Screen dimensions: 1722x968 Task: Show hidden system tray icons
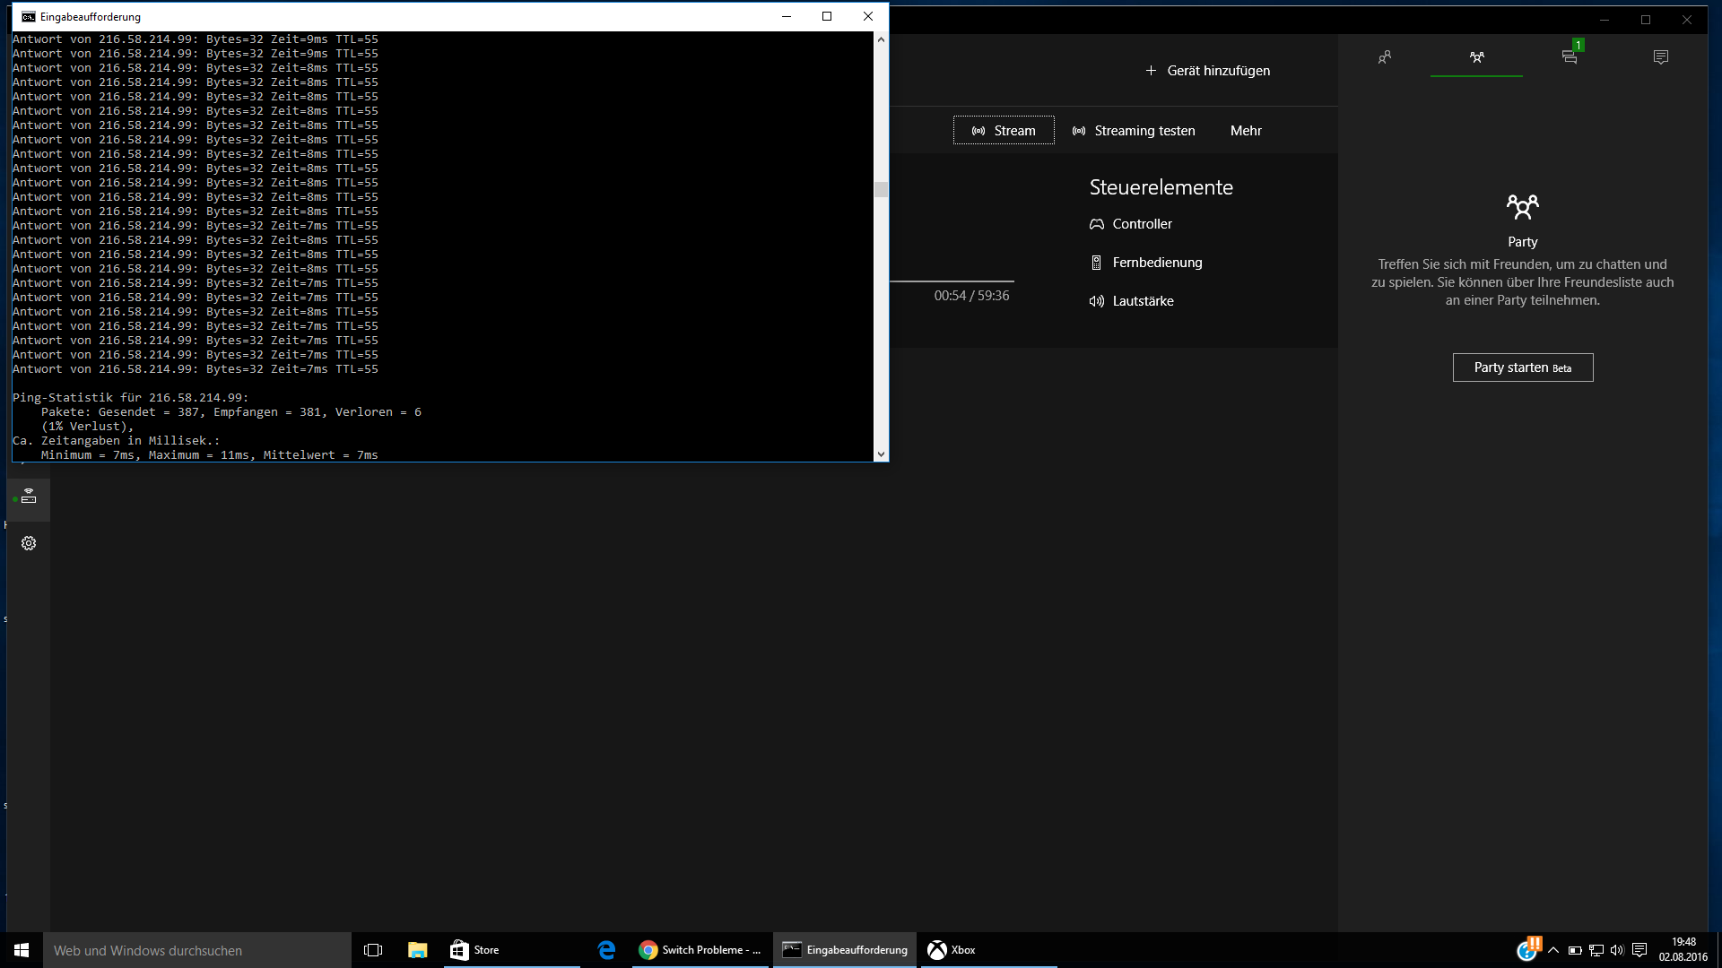[x=1553, y=950]
